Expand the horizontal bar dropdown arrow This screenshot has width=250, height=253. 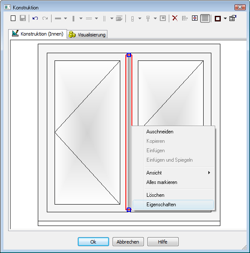65,18
